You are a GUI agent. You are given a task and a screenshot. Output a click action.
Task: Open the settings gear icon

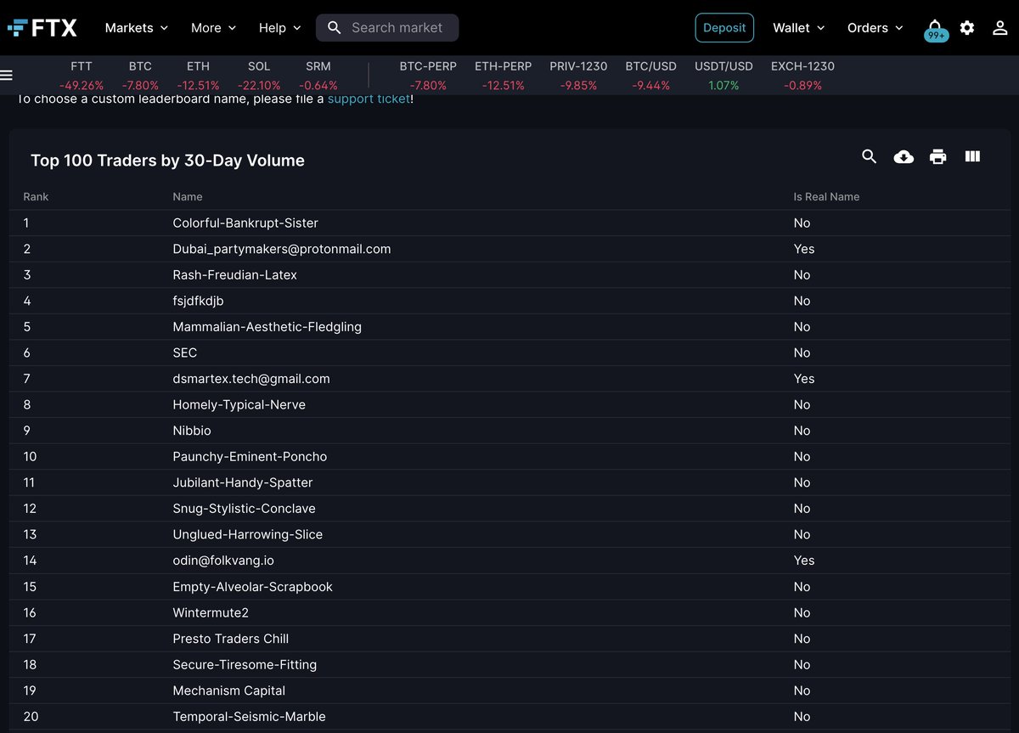tap(967, 28)
